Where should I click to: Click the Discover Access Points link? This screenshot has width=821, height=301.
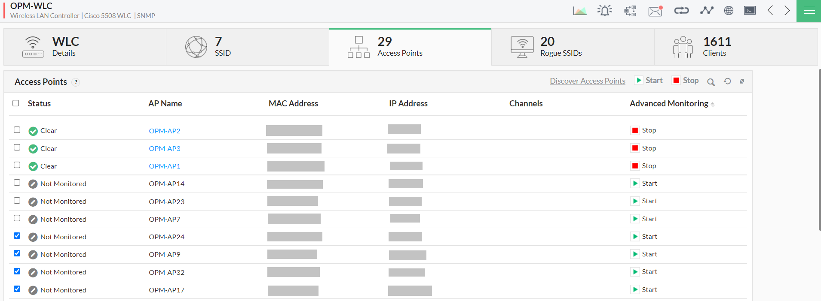[x=587, y=81]
